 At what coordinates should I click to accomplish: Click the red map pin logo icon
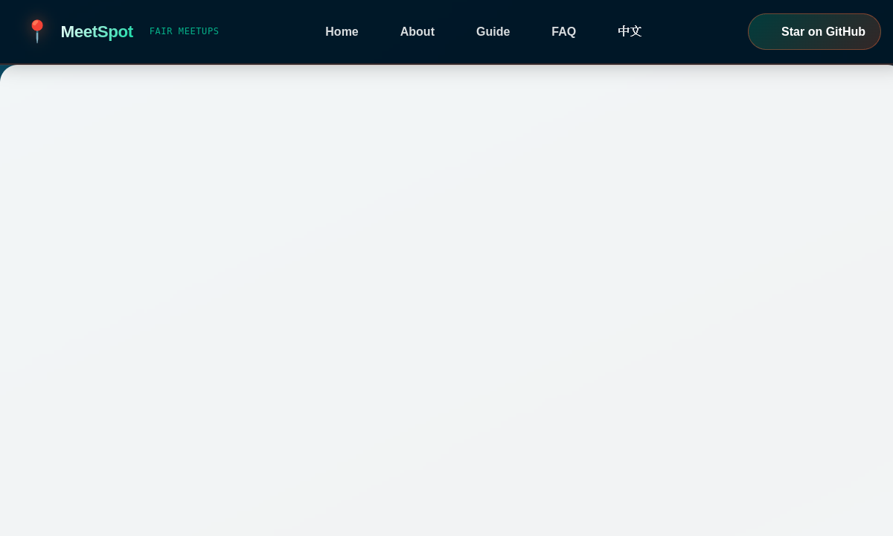pyautogui.click(x=36, y=31)
